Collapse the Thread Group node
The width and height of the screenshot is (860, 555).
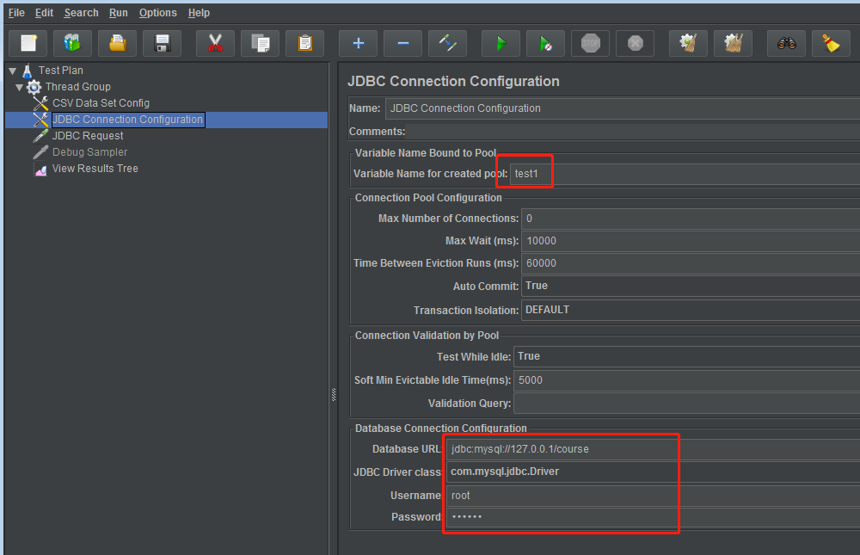click(20, 86)
